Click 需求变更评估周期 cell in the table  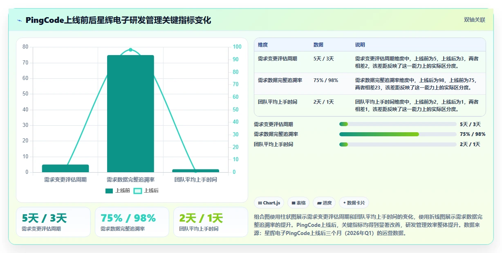point(277,59)
